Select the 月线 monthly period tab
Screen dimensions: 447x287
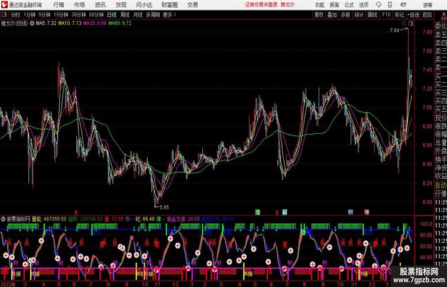pos(138,15)
